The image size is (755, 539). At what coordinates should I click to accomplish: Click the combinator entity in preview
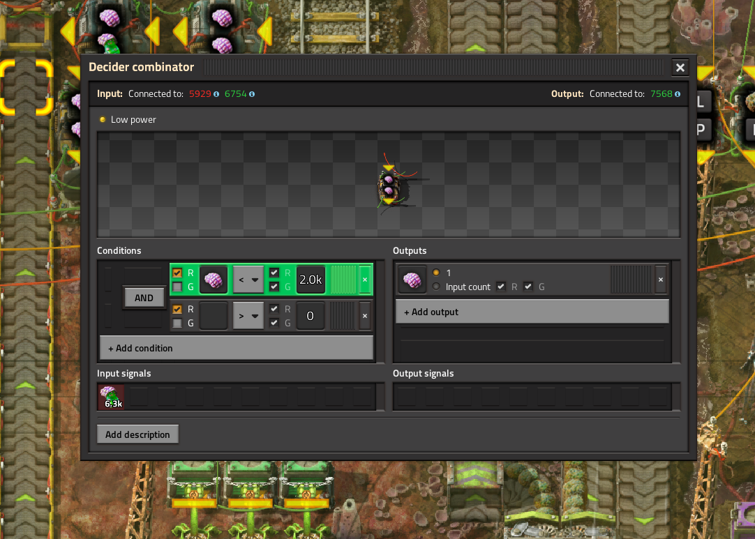click(x=389, y=185)
